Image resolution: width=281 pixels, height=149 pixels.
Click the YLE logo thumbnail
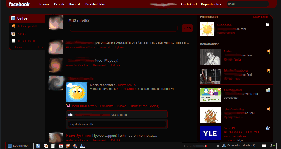[x=211, y=133]
